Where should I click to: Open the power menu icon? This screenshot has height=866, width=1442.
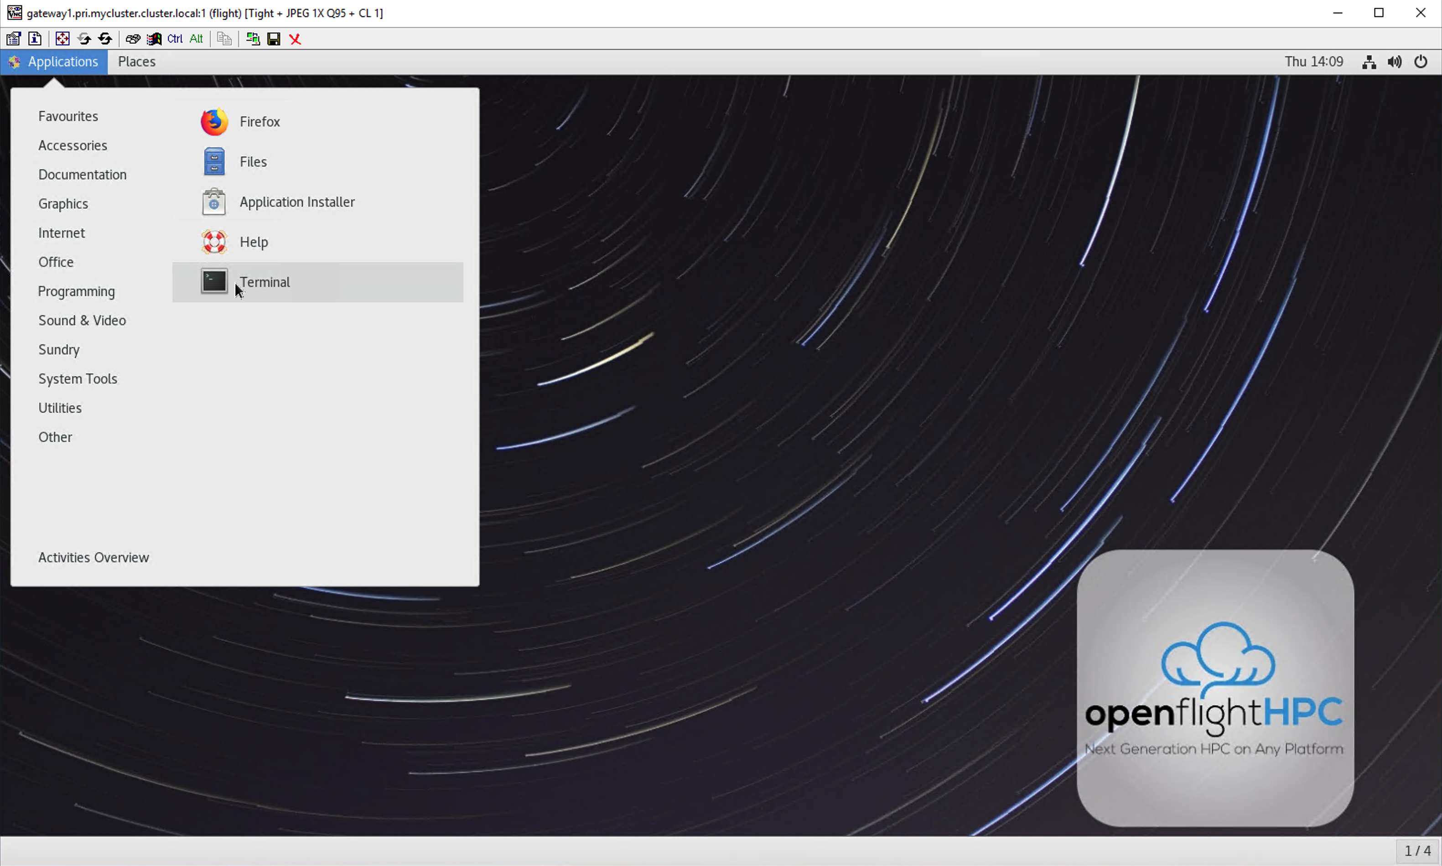pos(1421,62)
